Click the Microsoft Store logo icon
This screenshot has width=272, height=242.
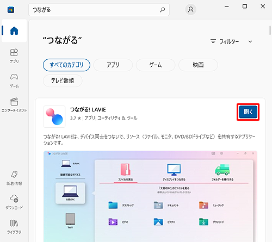click(x=11, y=9)
